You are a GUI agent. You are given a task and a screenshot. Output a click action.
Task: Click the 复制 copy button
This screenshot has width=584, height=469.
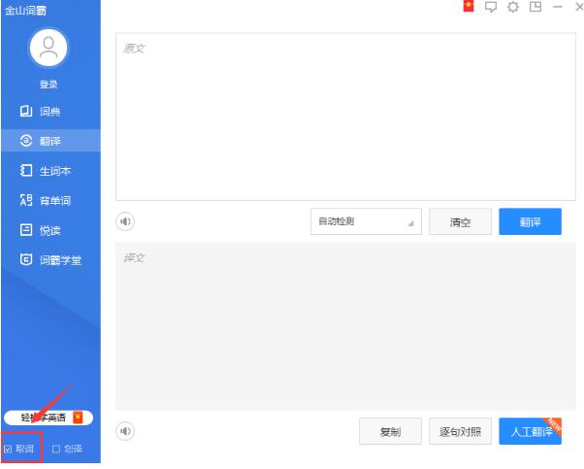pos(390,431)
